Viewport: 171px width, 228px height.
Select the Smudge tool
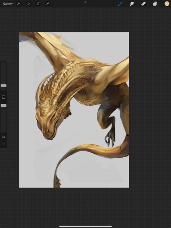pyautogui.click(x=132, y=4)
